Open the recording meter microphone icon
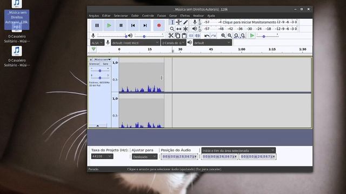The image size is (346, 194). pyautogui.click(x=195, y=22)
